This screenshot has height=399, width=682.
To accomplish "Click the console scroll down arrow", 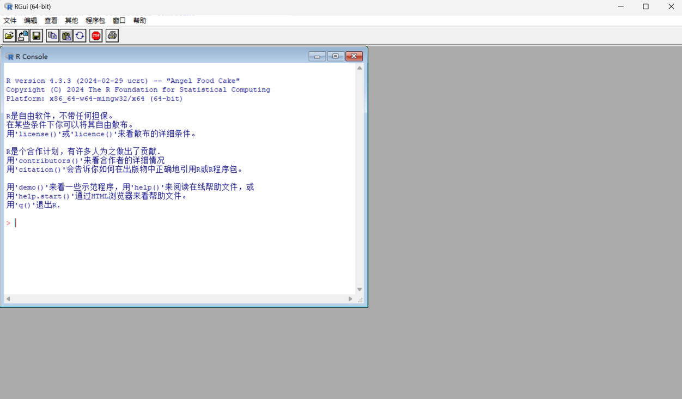I will coord(360,289).
